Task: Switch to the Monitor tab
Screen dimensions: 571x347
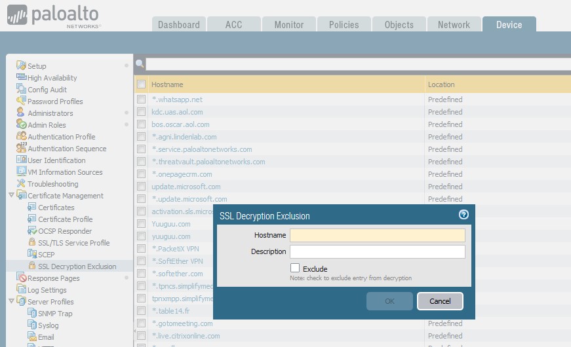Action: [x=288, y=24]
